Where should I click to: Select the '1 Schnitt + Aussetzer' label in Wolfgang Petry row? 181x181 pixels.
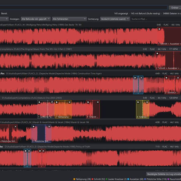tap(169, 44)
